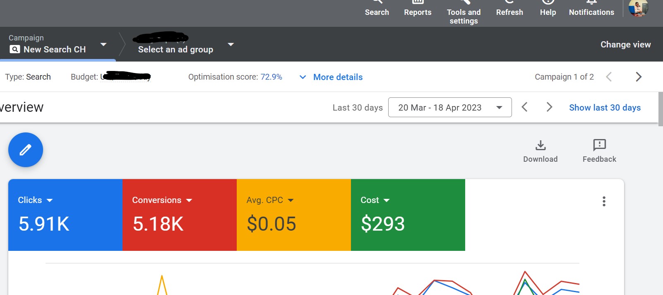This screenshot has height=295, width=663.
Task: Go to the previous campaign arrow
Action: pos(609,77)
